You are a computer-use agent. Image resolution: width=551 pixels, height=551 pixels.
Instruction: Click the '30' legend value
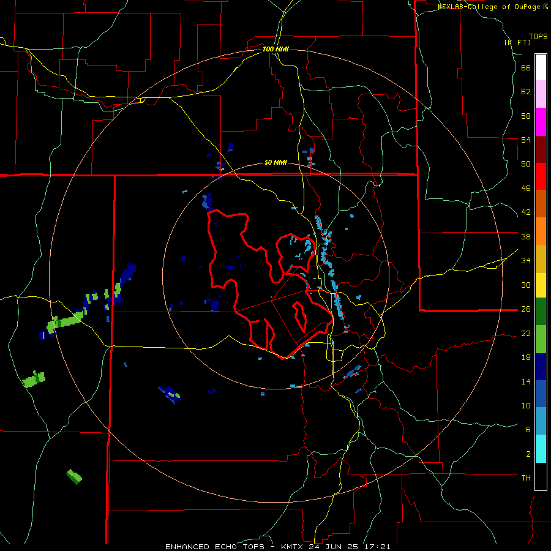coord(526,285)
